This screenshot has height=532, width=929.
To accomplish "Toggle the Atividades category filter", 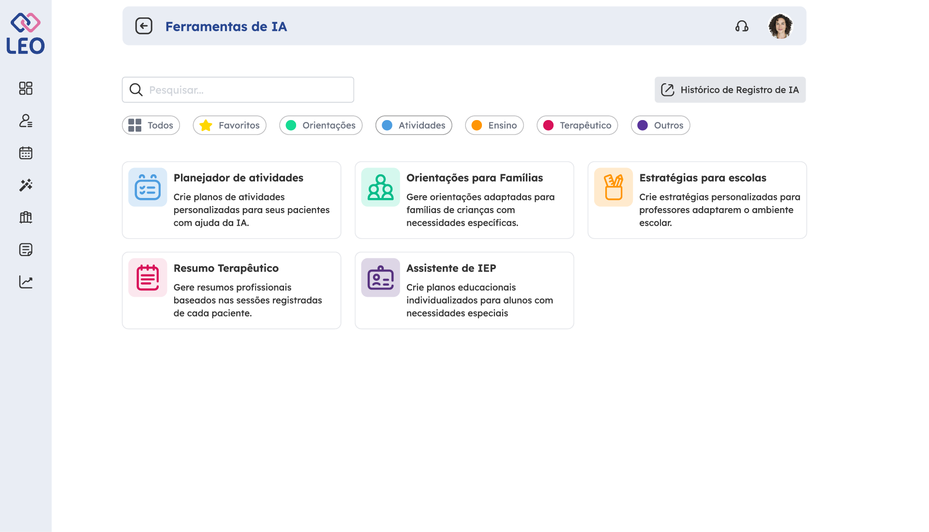I will 414,125.
